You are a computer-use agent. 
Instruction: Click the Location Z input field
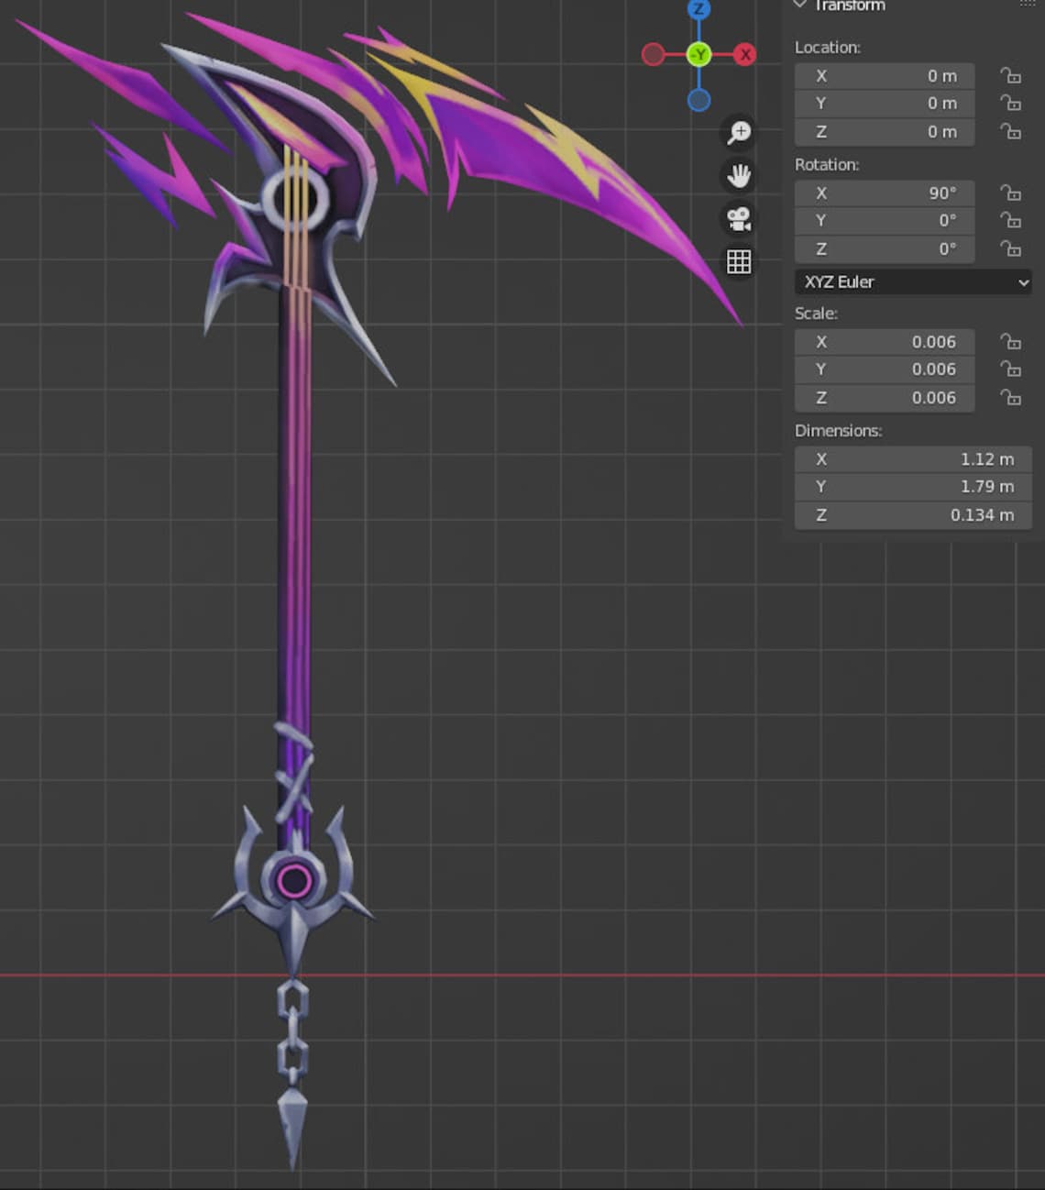(884, 131)
